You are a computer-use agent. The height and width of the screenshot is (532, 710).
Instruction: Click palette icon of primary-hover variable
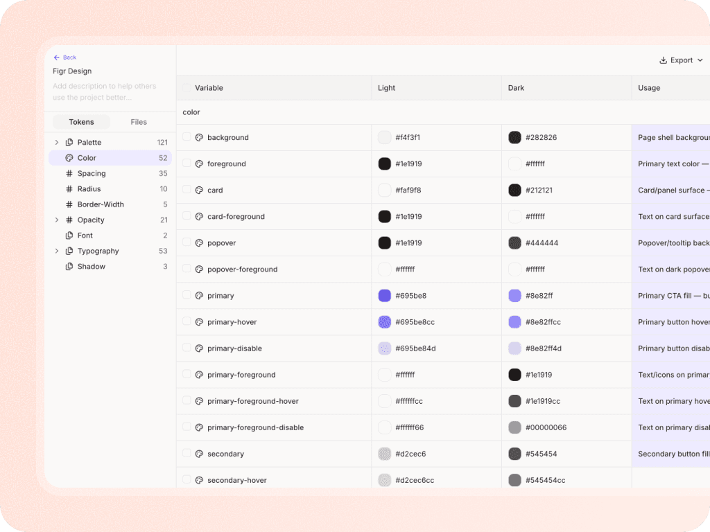click(x=199, y=322)
